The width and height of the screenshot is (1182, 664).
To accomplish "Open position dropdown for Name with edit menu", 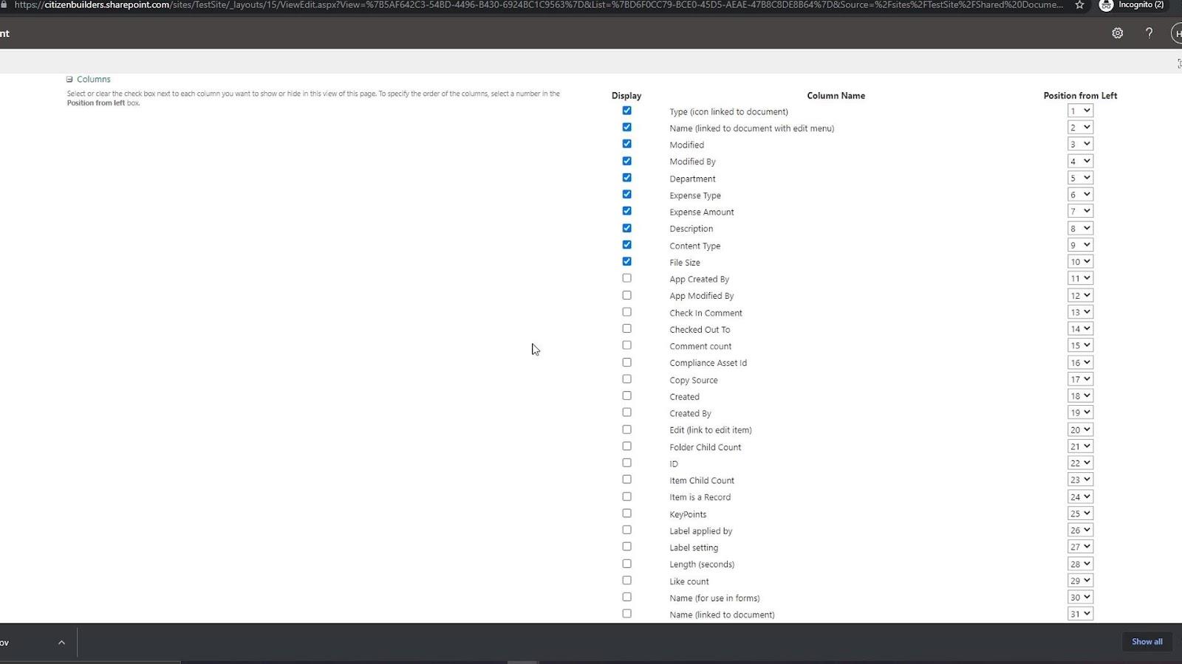I will pos(1080,128).
